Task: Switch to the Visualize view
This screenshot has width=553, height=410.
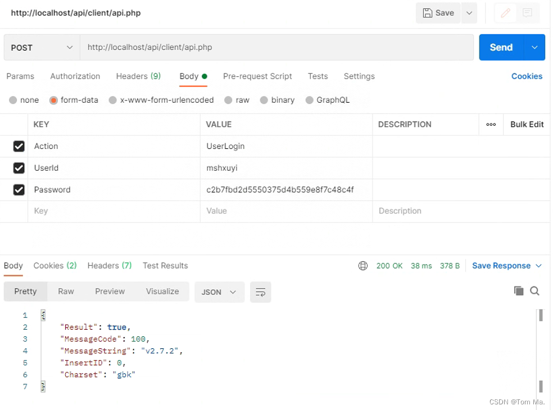Action: coord(162,291)
